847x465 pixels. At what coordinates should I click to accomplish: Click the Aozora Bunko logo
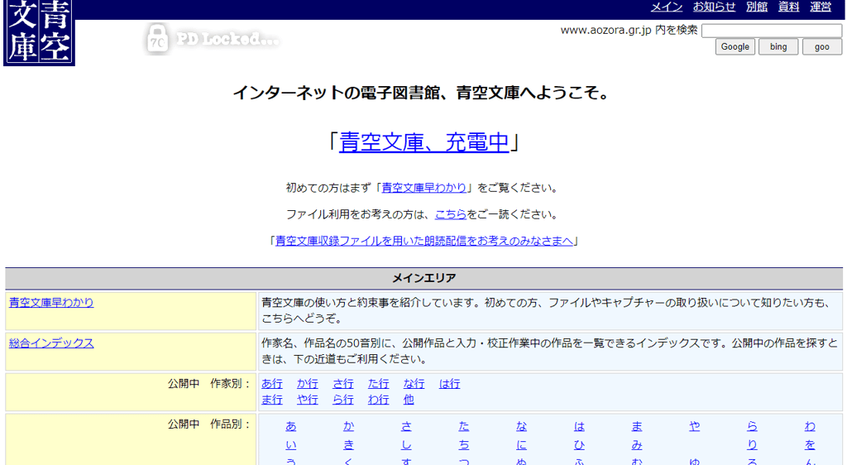click(40, 32)
